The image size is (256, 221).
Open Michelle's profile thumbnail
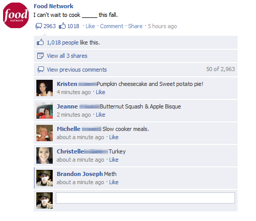(45, 133)
